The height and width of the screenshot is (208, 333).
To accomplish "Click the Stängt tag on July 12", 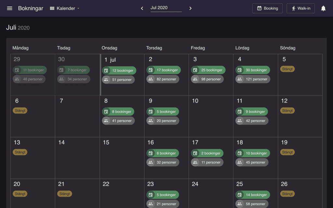I will coord(287,110).
